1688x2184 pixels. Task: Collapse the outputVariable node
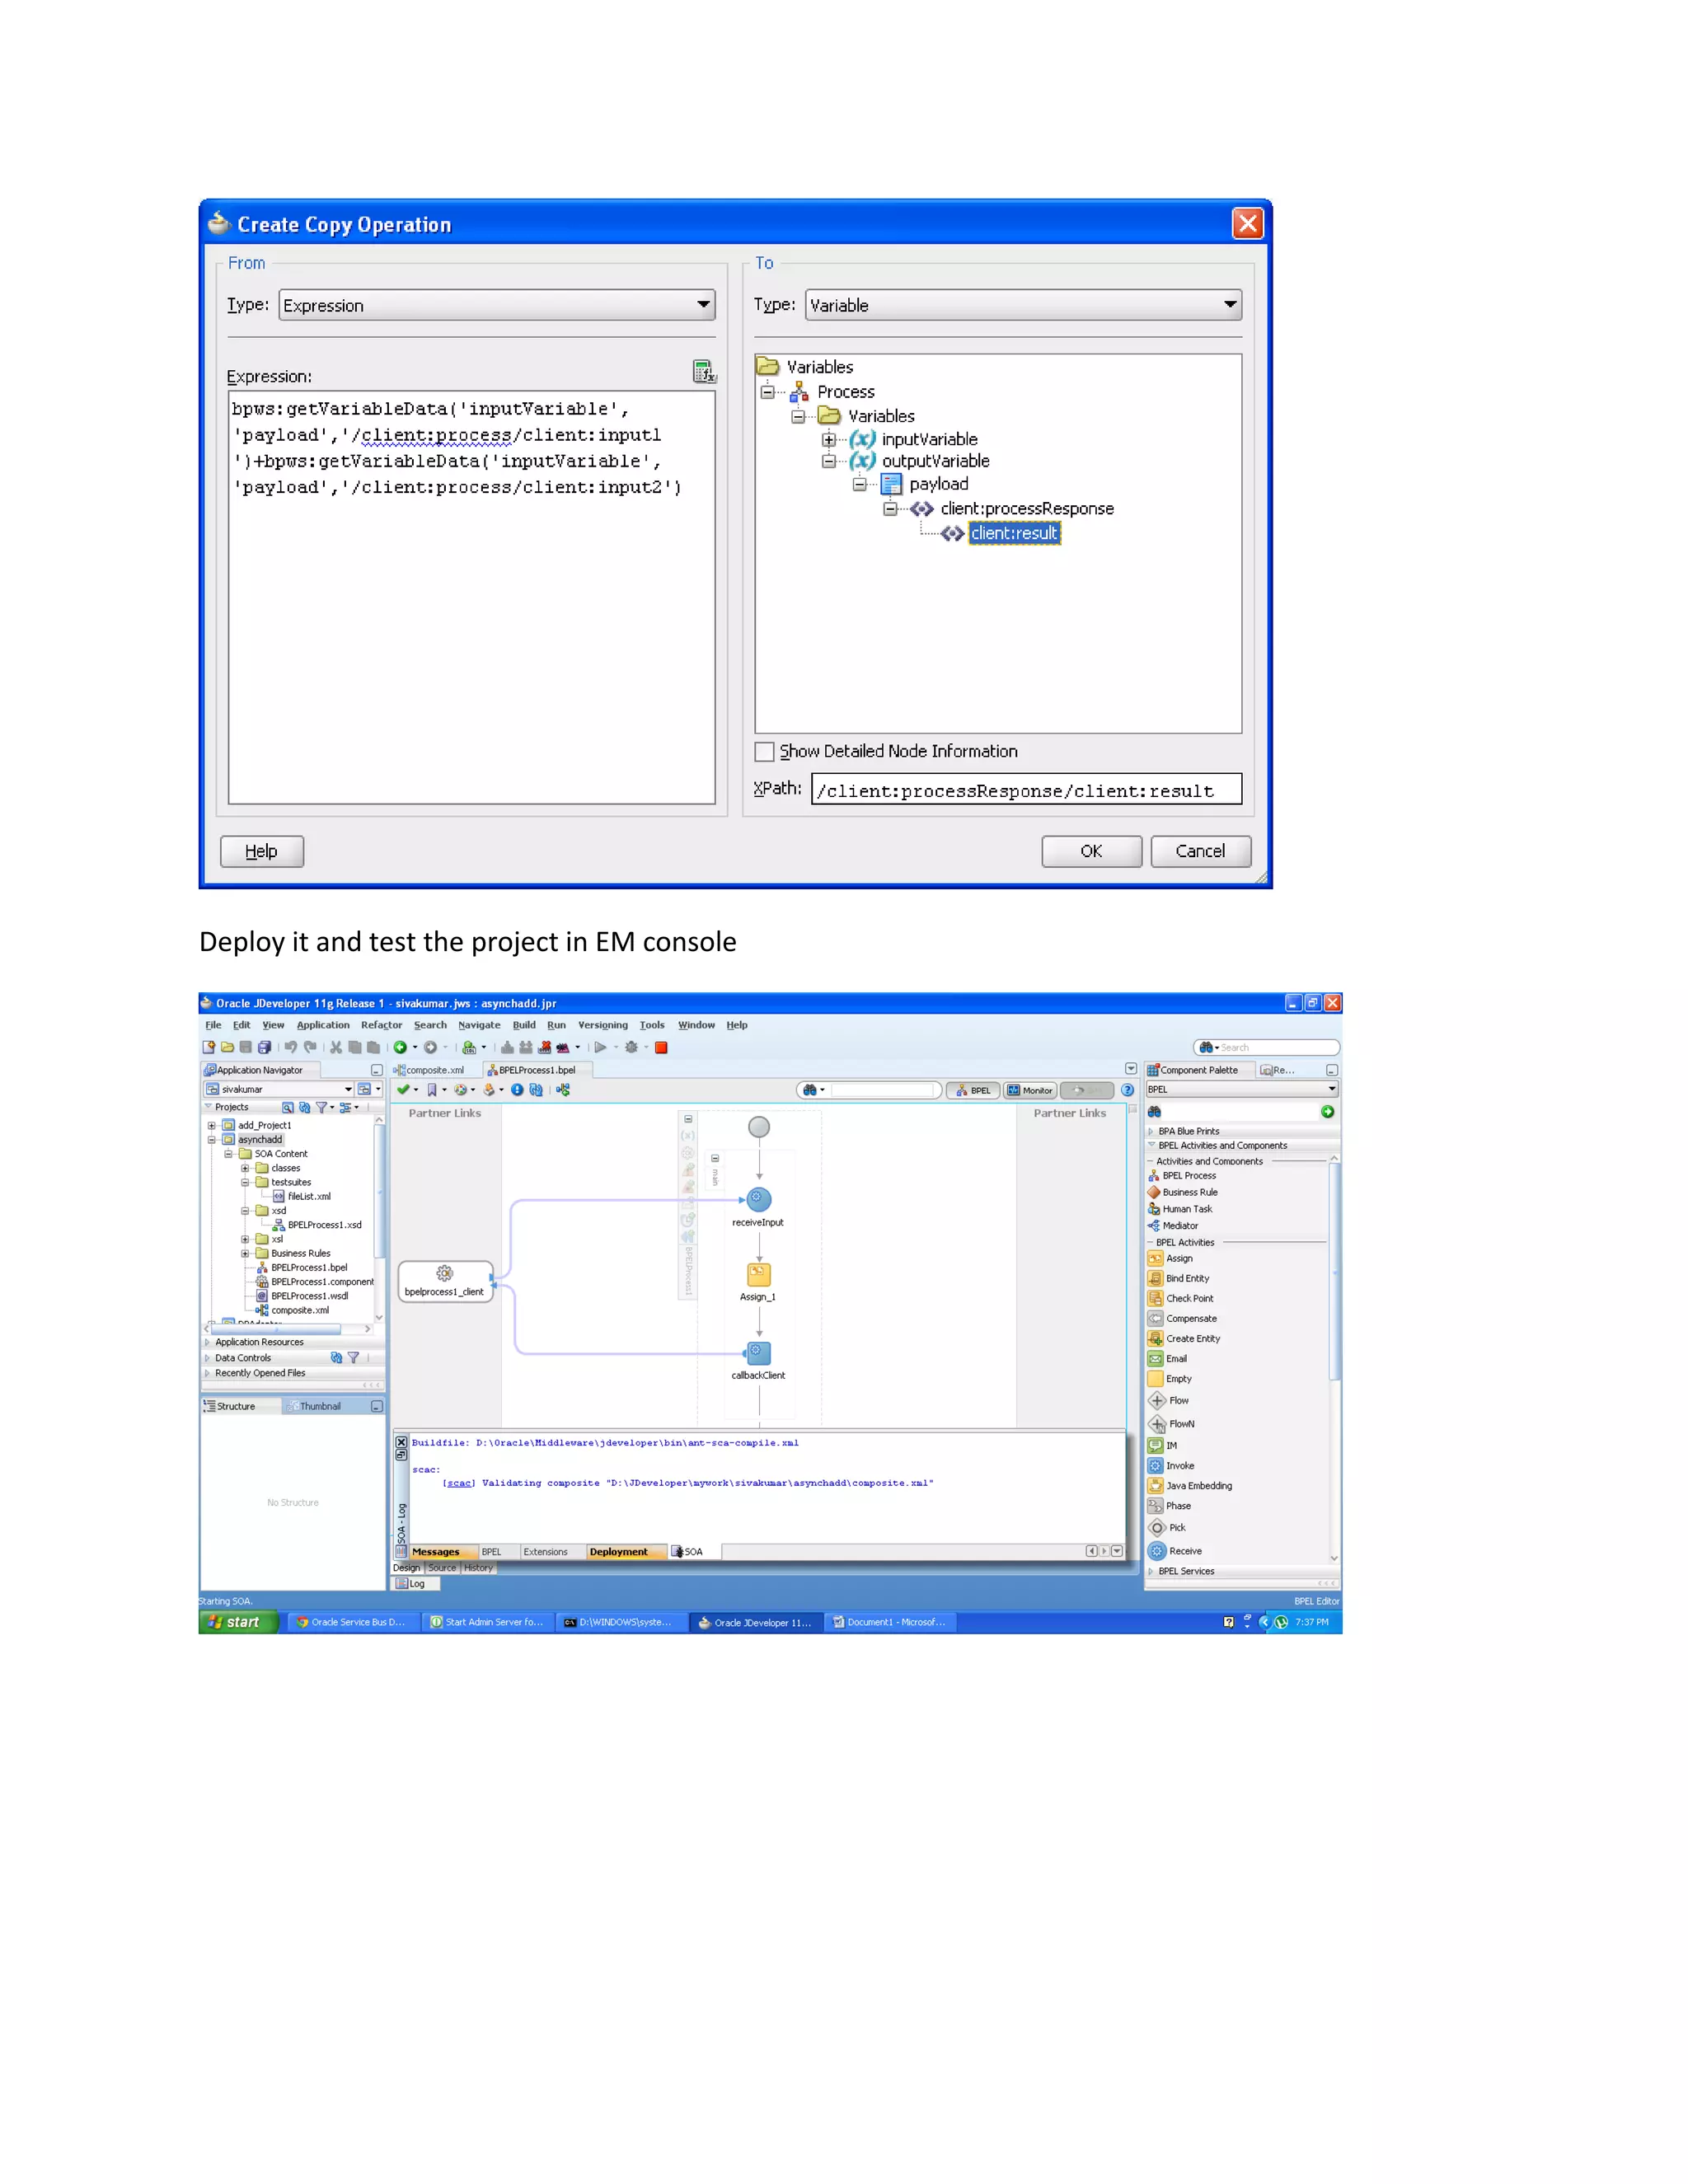click(829, 461)
